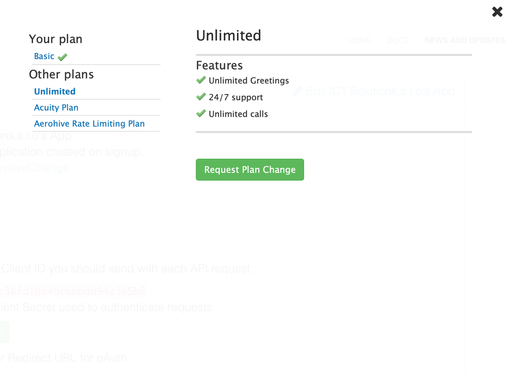The height and width of the screenshot is (374, 508).
Task: Click the checkmark beside Unlimited Greetings
Action: (x=201, y=80)
